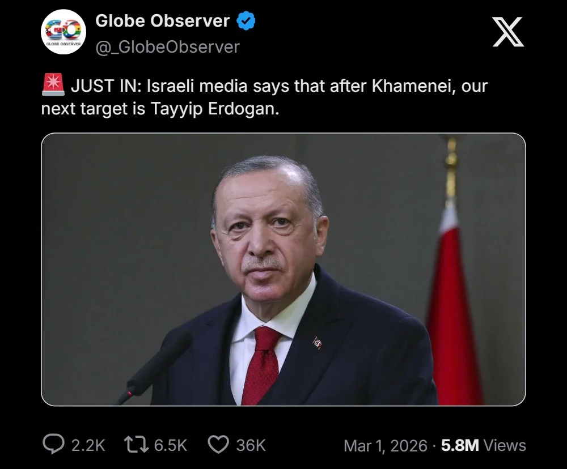Click the 6.5K reposts count

pyautogui.click(x=170, y=445)
